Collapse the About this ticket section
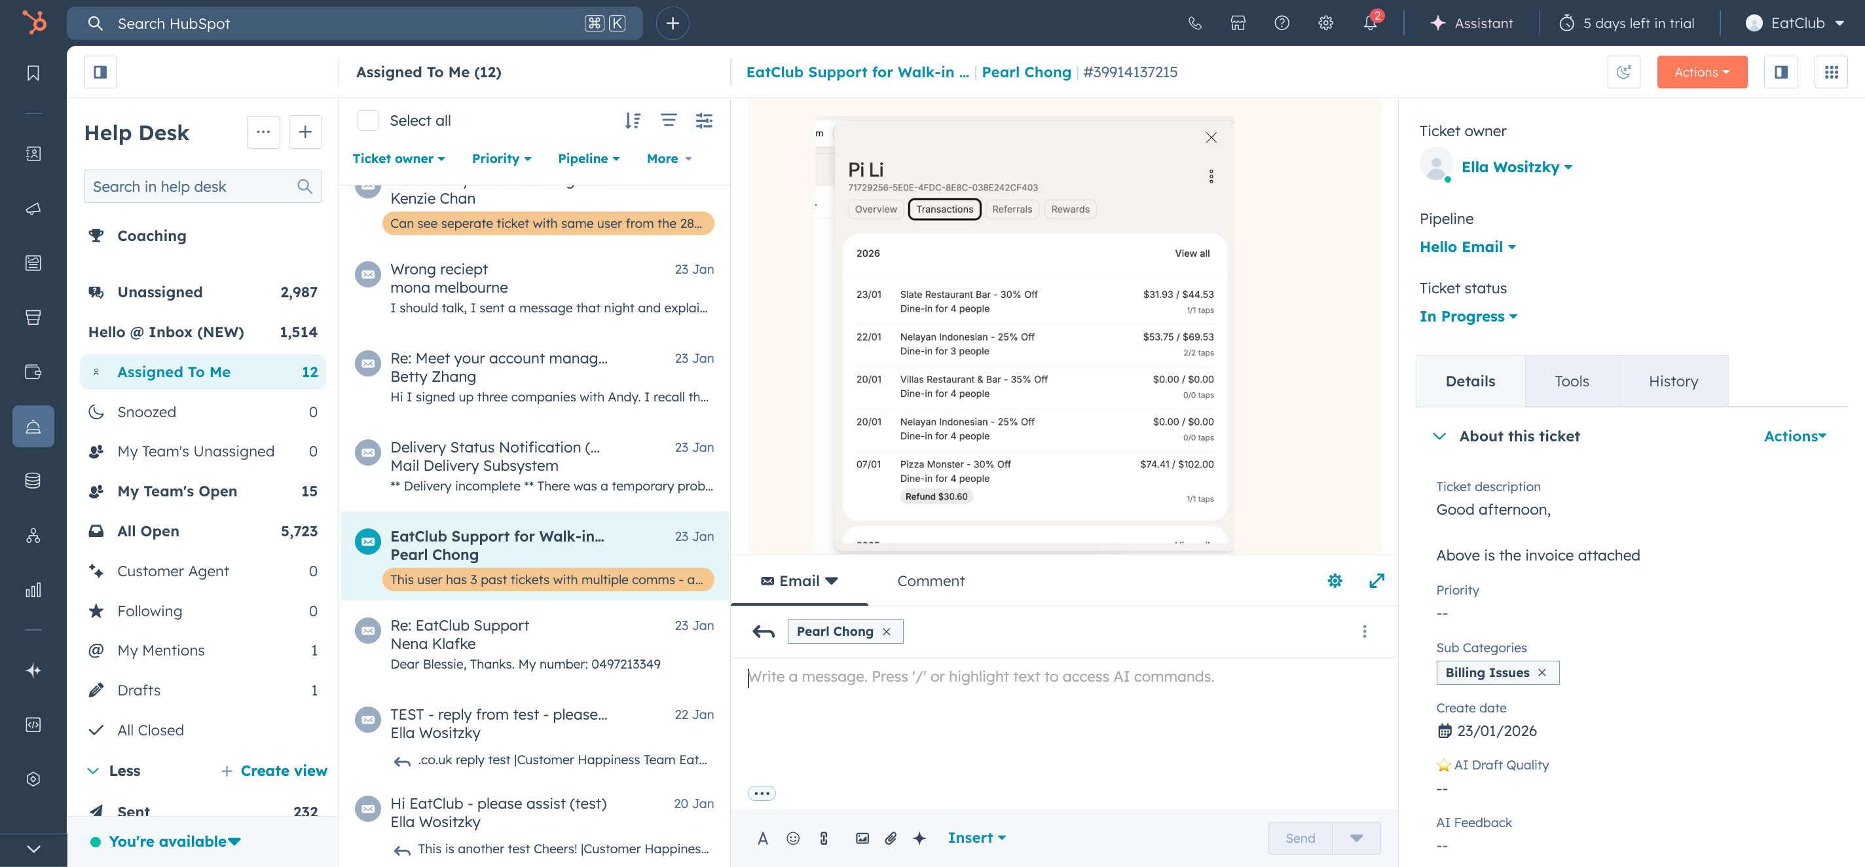1865x867 pixels. click(1439, 436)
